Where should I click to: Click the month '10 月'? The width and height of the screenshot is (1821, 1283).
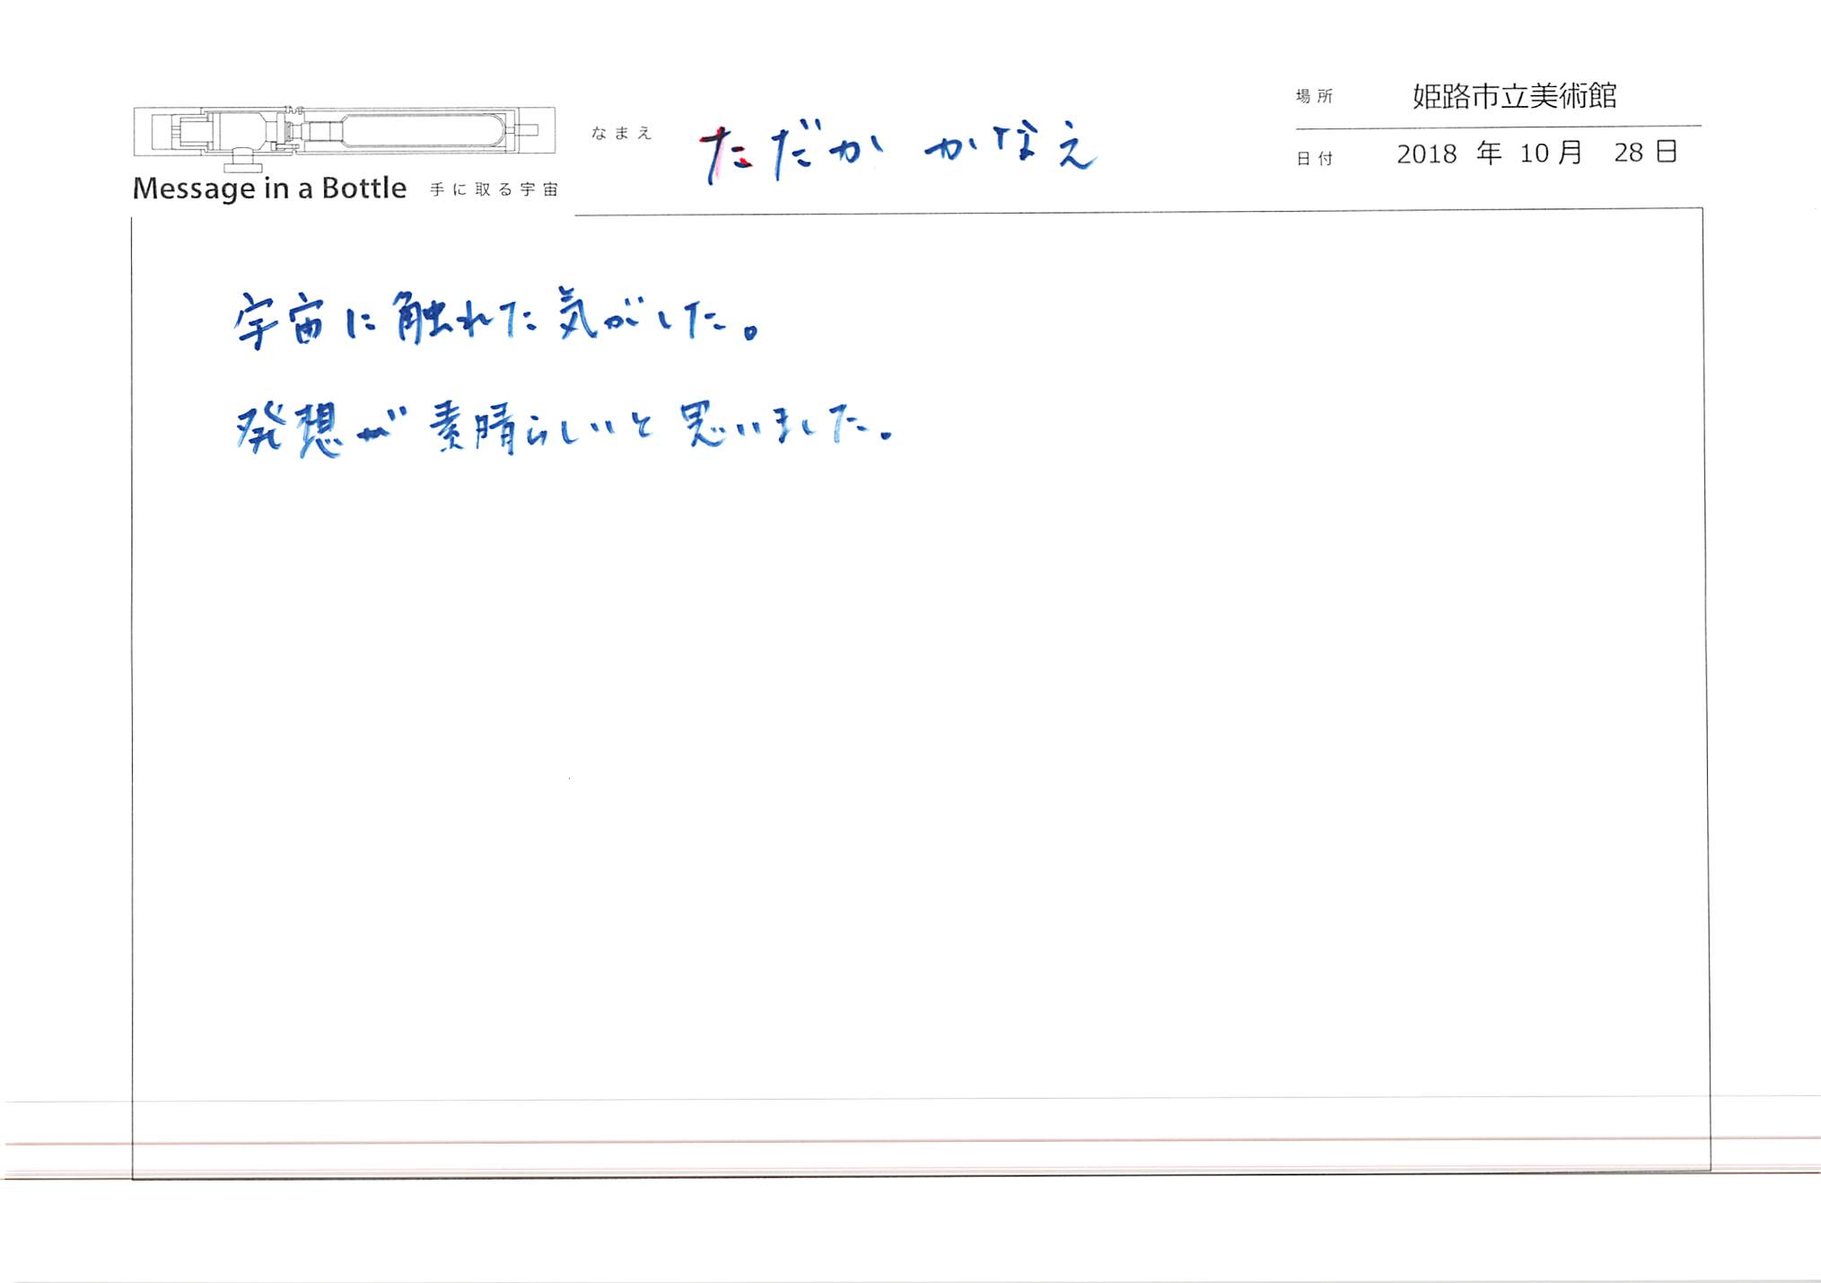point(1550,154)
